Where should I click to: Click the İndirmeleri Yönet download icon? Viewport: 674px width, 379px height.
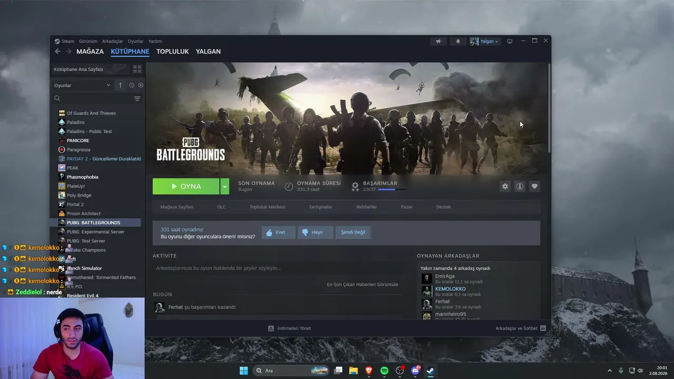271,328
